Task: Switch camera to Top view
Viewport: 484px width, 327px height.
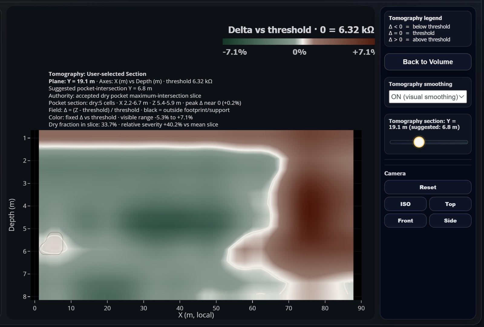Action: tap(450, 204)
